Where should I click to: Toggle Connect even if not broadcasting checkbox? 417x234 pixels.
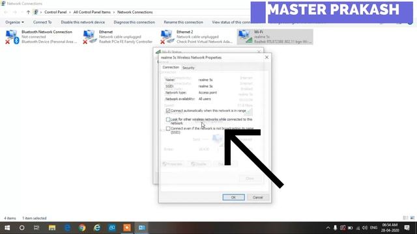pyautogui.click(x=168, y=129)
